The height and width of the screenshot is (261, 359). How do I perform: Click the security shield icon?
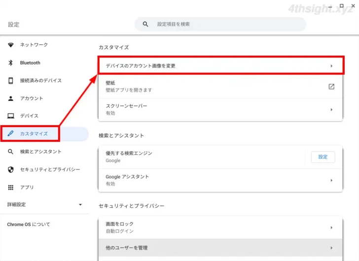tap(10, 169)
